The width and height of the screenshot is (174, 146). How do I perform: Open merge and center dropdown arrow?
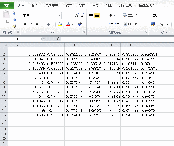coord(145,24)
